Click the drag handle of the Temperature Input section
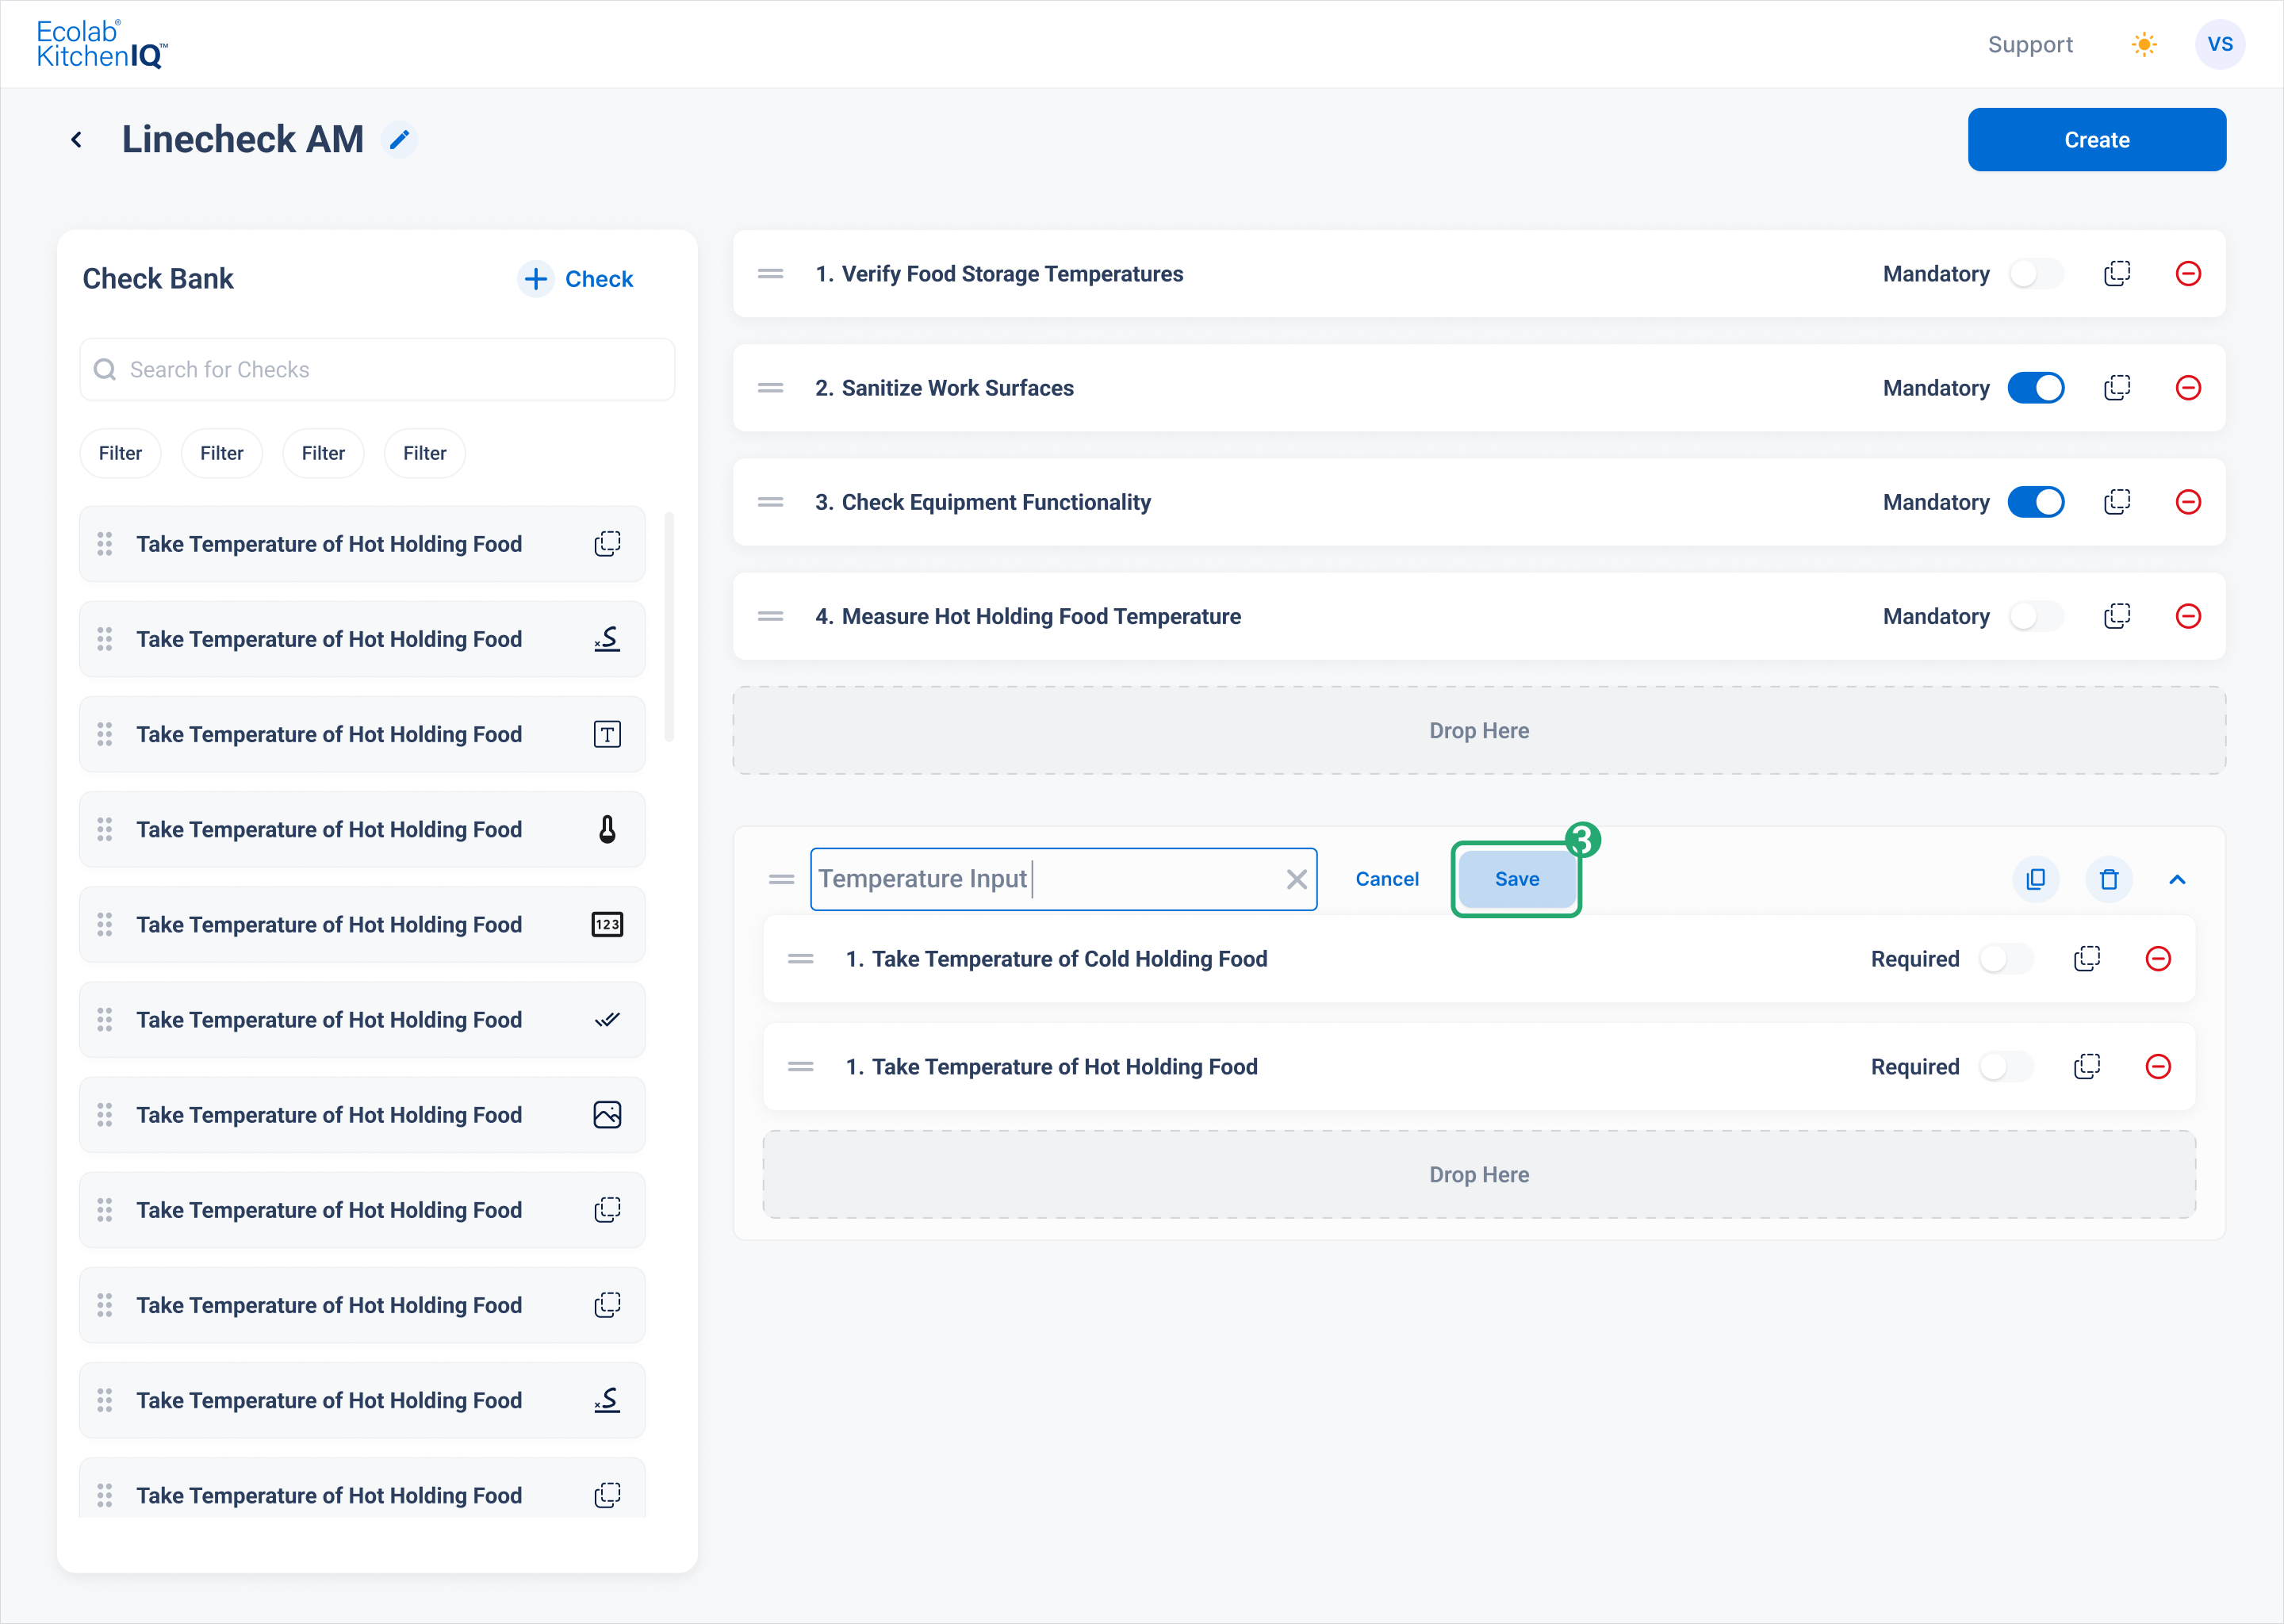The height and width of the screenshot is (1624, 2284). [781, 879]
